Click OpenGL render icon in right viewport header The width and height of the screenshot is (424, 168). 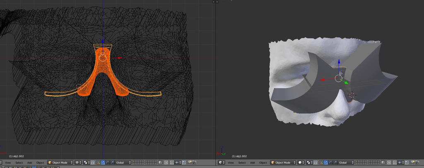412,163
